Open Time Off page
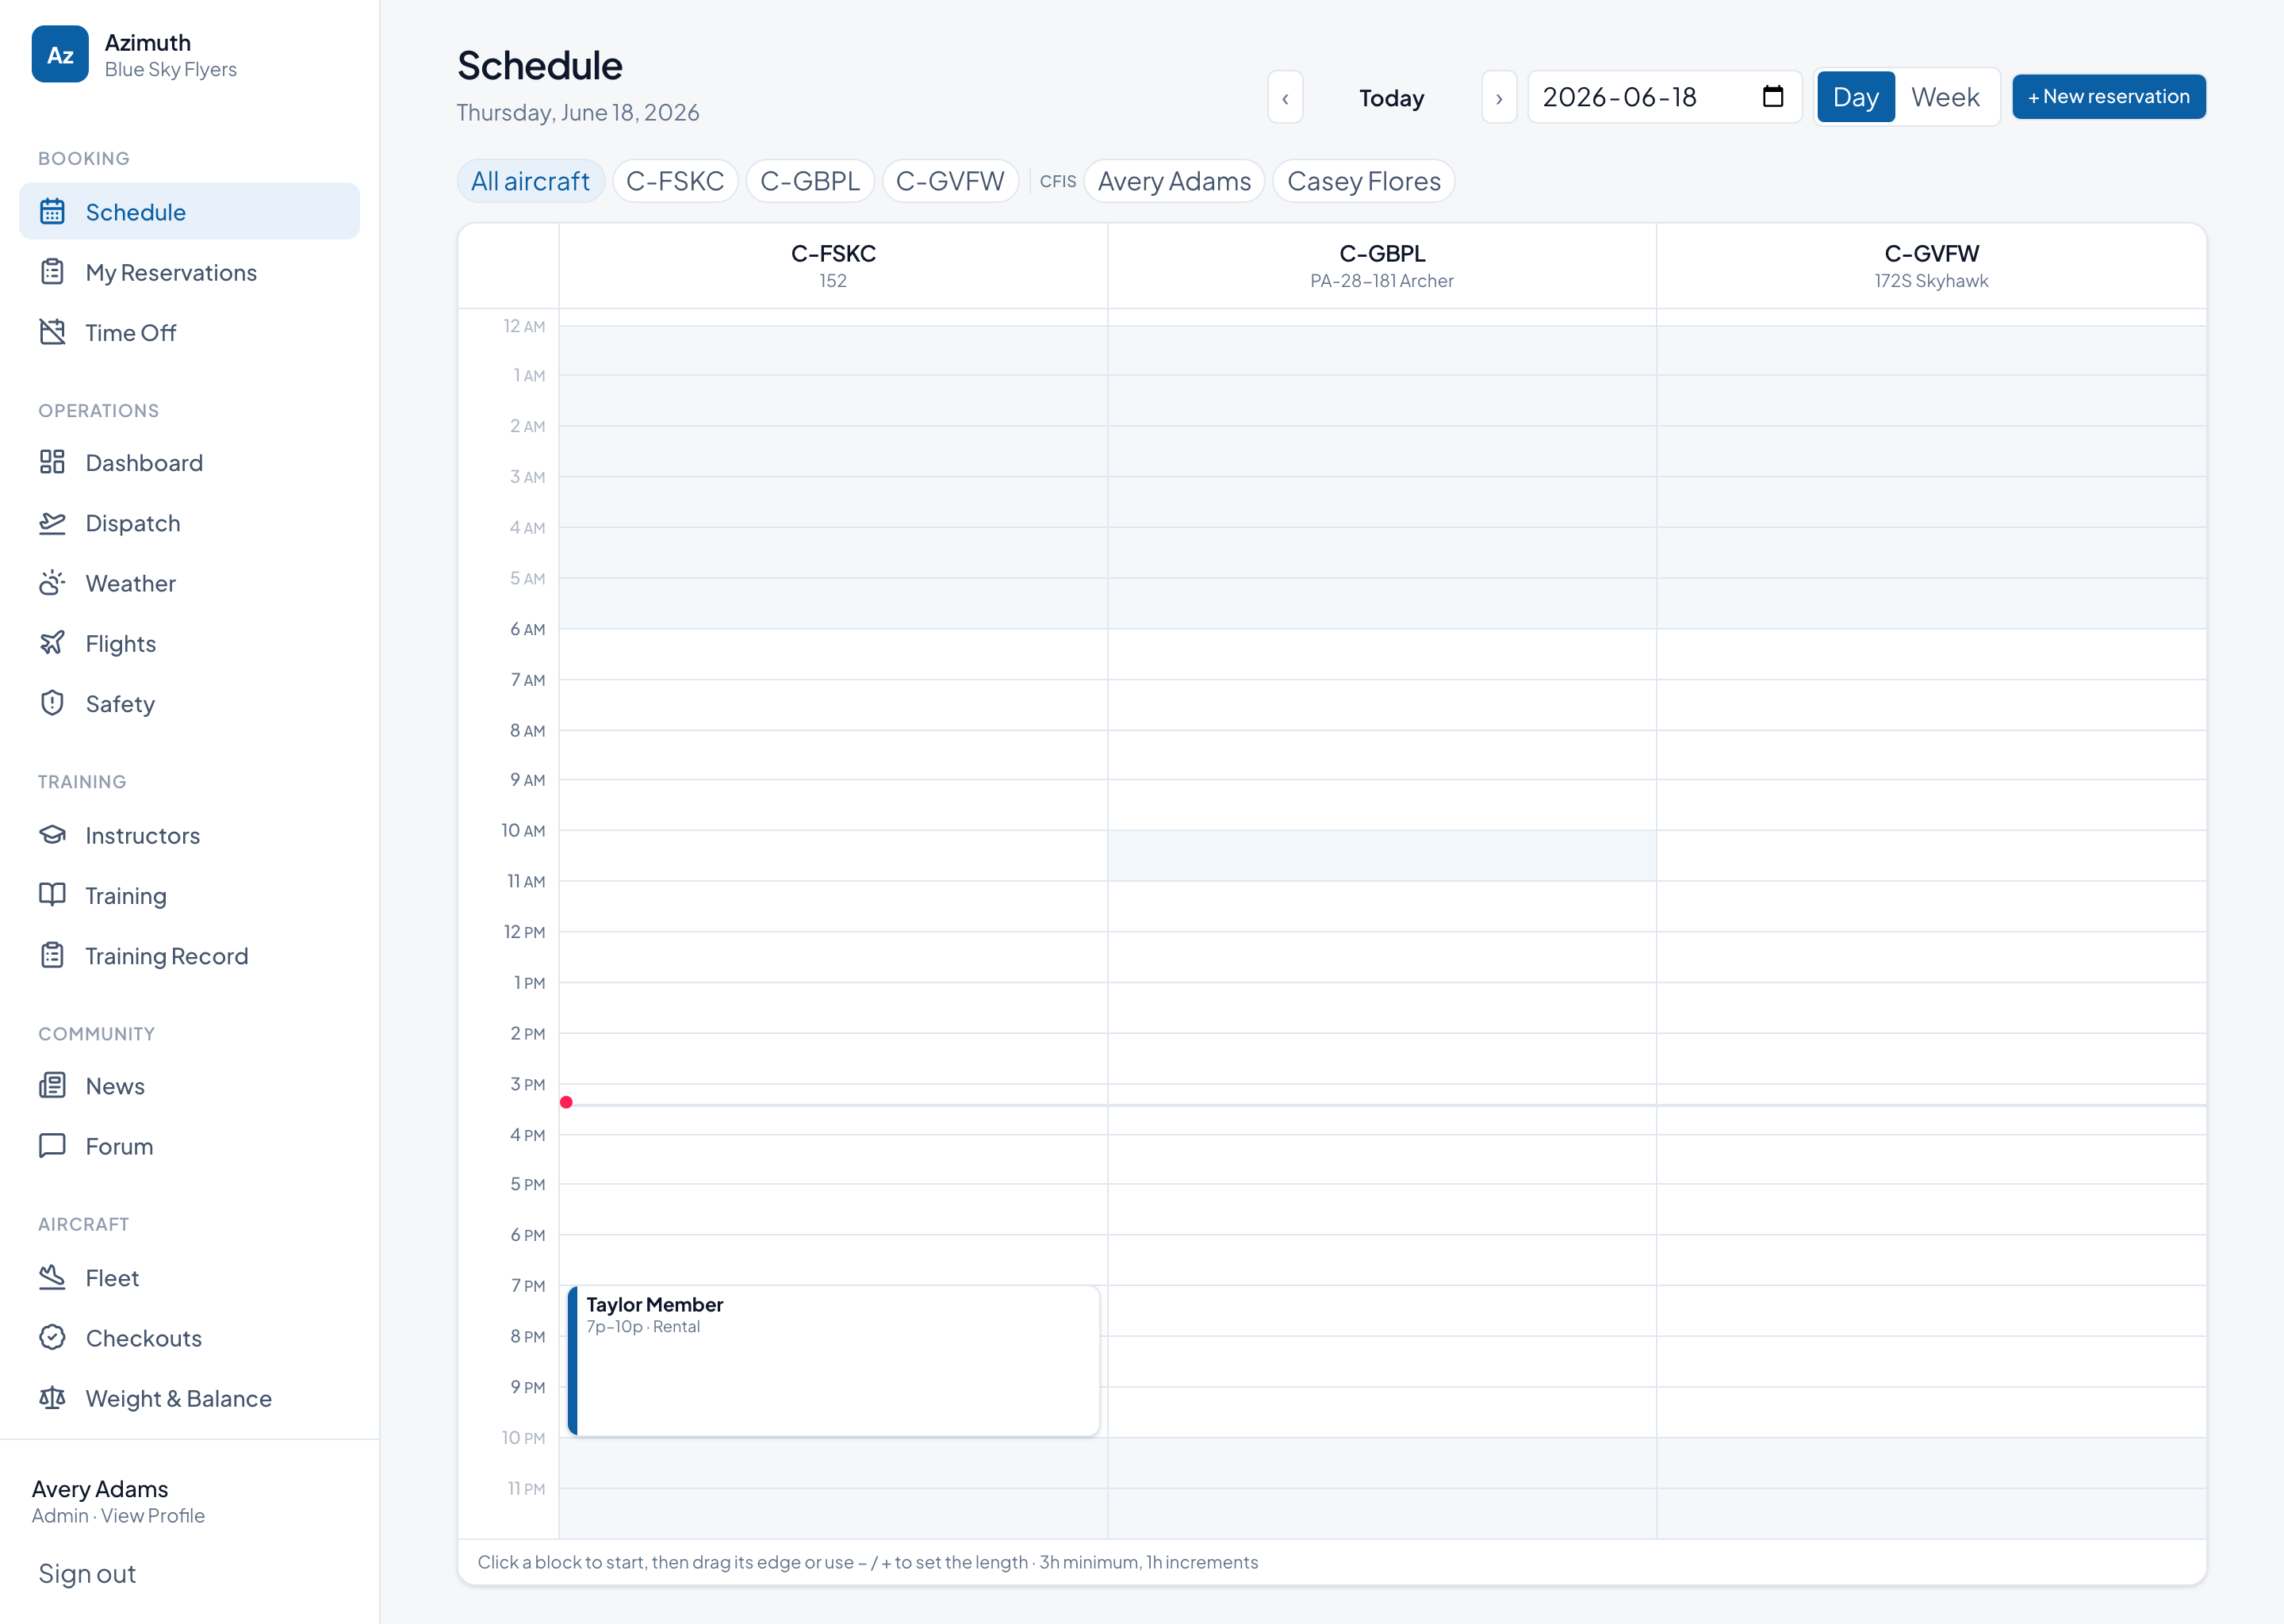Screen dimensions: 2284x1624 click(x=189, y=332)
